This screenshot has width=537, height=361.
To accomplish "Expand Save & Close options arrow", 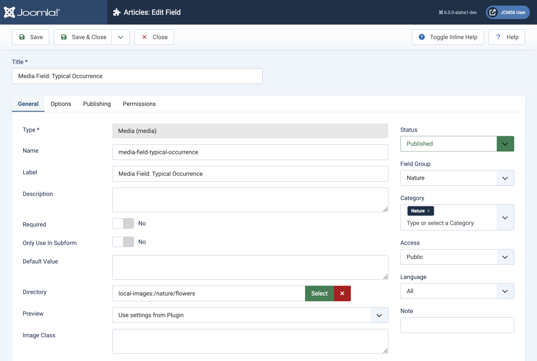I will click(120, 37).
